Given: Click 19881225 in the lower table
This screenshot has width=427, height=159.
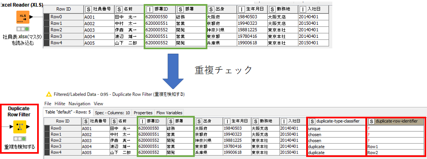Looking at the screenshot, I should [x=237, y=141].
